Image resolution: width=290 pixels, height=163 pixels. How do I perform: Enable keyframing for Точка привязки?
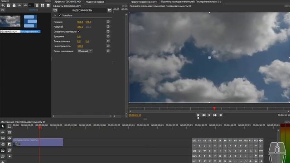pyautogui.click(x=108, y=41)
